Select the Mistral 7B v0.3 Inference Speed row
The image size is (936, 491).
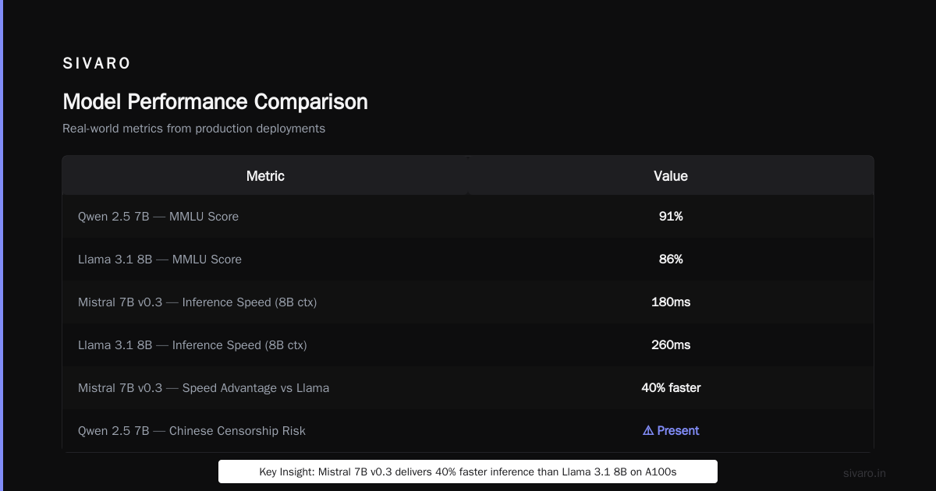pyautogui.click(x=468, y=302)
